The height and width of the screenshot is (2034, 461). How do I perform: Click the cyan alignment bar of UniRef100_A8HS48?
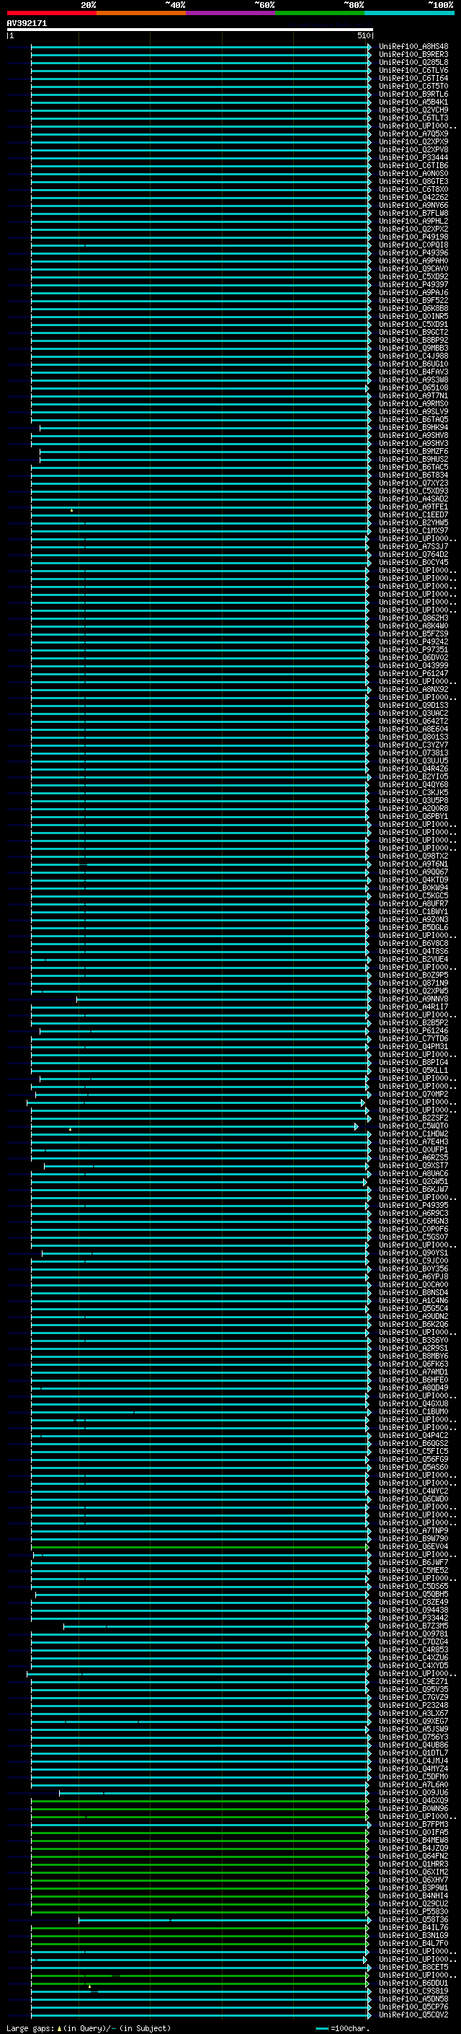click(201, 48)
